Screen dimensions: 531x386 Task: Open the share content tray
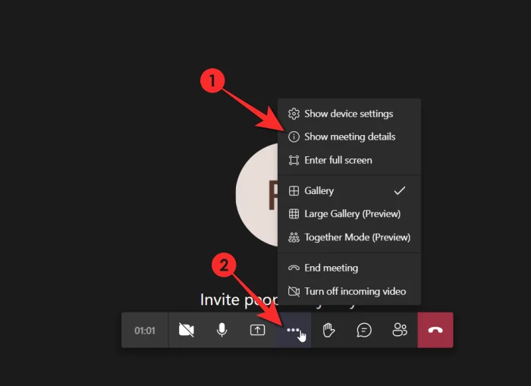(257, 330)
